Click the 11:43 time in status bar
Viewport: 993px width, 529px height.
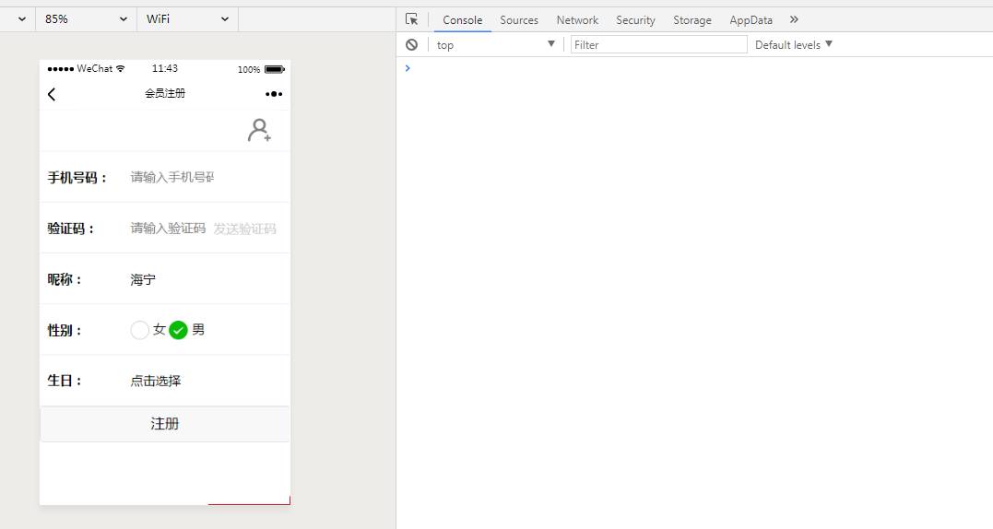165,68
